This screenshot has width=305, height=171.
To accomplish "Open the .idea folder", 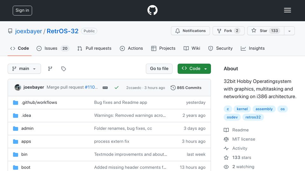I will pyautogui.click(x=26, y=115).
